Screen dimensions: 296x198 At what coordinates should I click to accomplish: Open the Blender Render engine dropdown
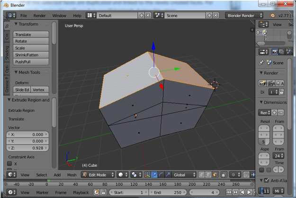pos(245,16)
